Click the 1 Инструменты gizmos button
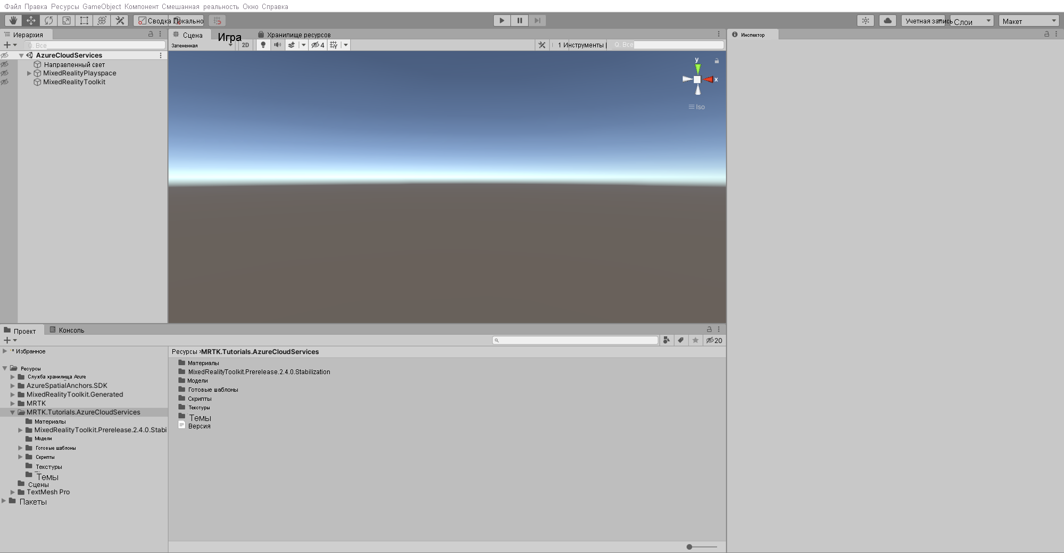The image size is (1064, 553). 580,45
